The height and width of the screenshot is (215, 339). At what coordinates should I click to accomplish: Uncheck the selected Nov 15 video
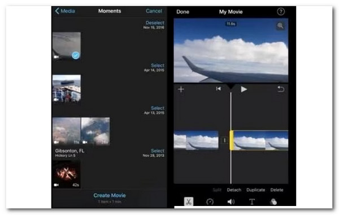76,55
